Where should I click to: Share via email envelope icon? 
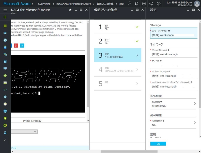point(22,46)
